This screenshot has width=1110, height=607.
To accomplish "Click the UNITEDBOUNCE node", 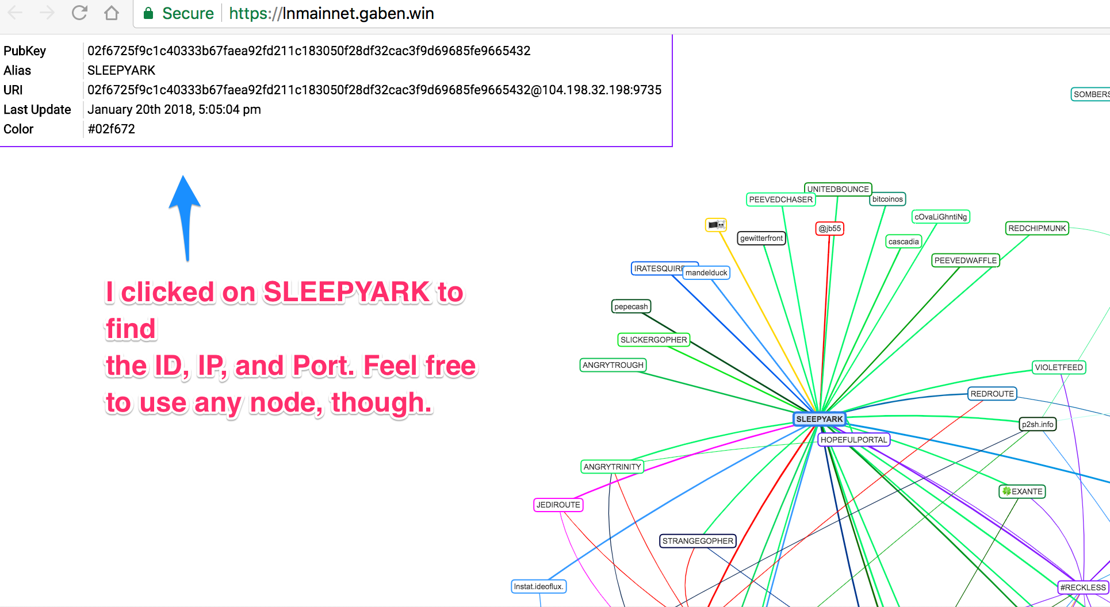I will pos(838,189).
